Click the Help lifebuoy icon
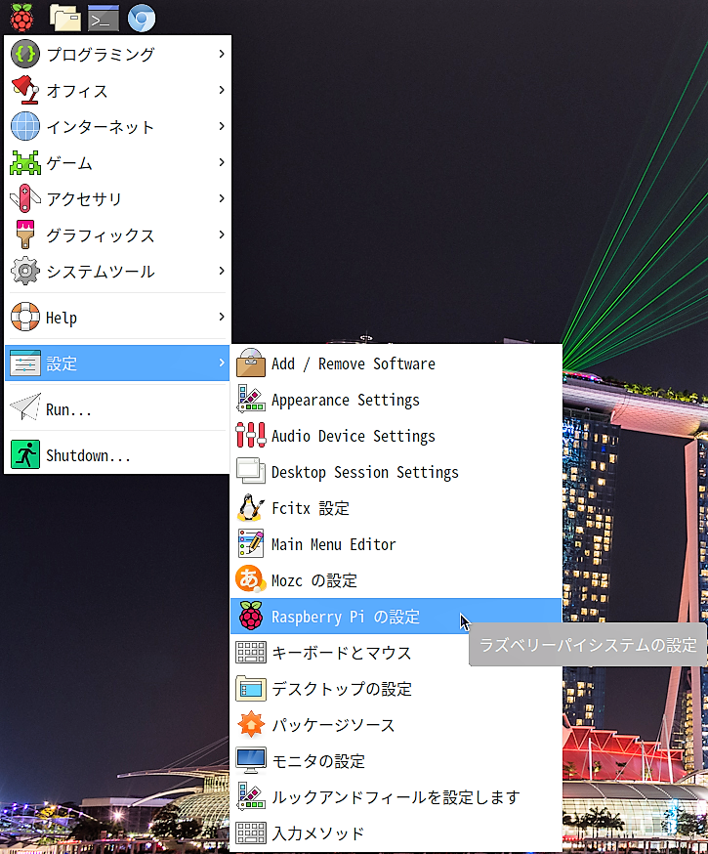Image resolution: width=708 pixels, height=854 pixels. pyautogui.click(x=25, y=317)
